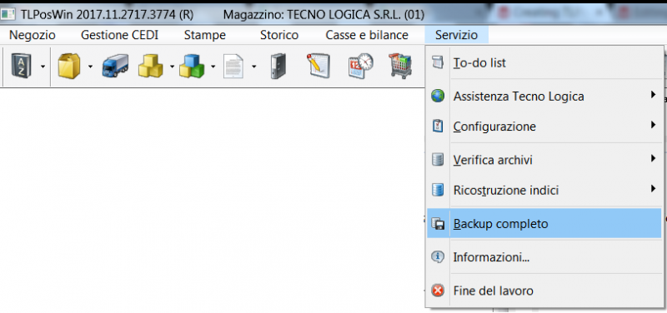Click the globe icon beside Assistenza Tecno Logica

(437, 96)
